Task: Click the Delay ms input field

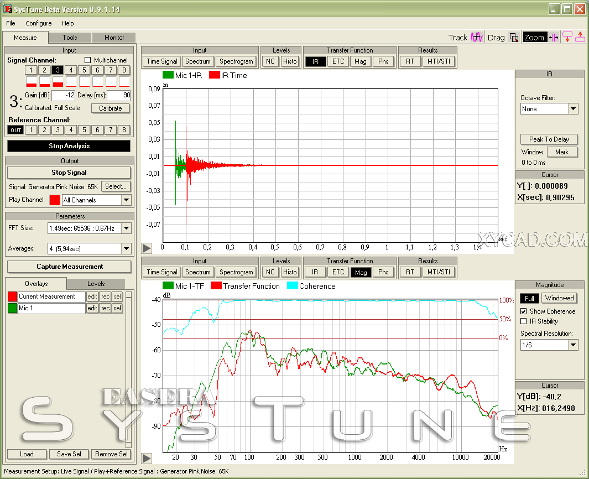Action: pyautogui.click(x=119, y=96)
